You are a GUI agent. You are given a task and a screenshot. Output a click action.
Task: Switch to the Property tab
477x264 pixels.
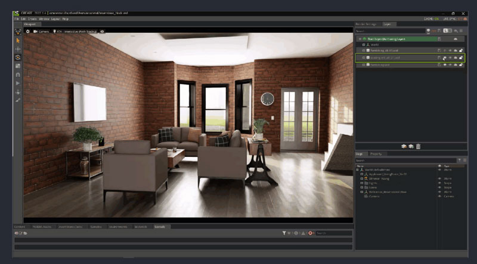(376, 153)
